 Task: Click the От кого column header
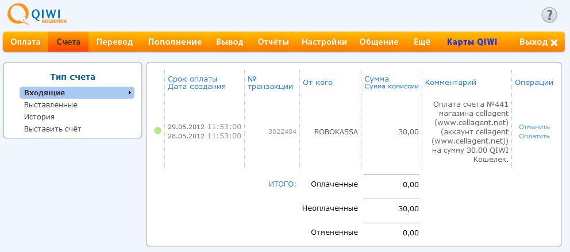pos(318,83)
